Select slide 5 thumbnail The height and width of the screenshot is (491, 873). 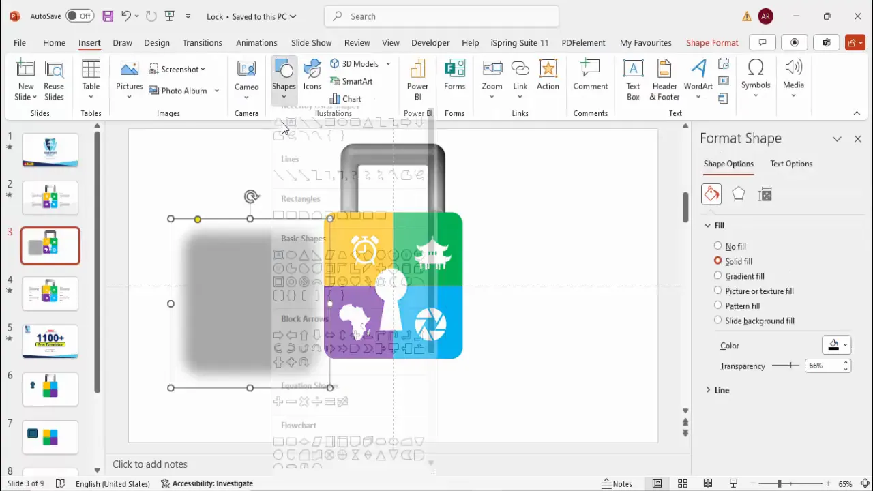tap(50, 341)
